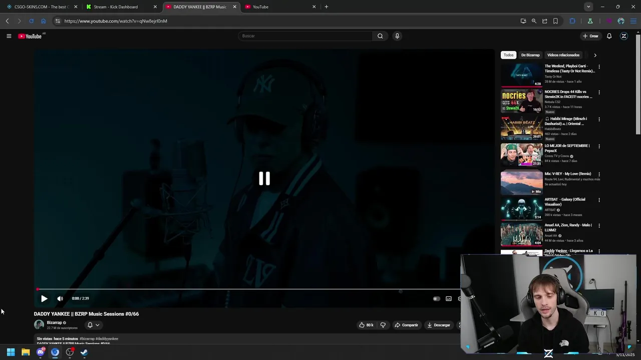641x360 pixels.
Task: Click the Bizarrap channel name link
Action: point(54,322)
